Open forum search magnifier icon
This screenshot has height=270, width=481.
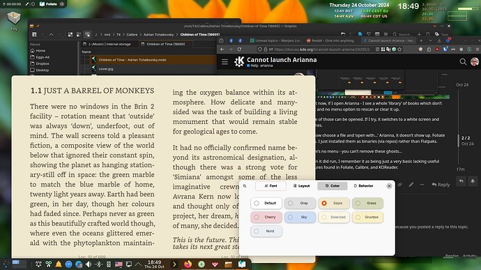point(463,62)
